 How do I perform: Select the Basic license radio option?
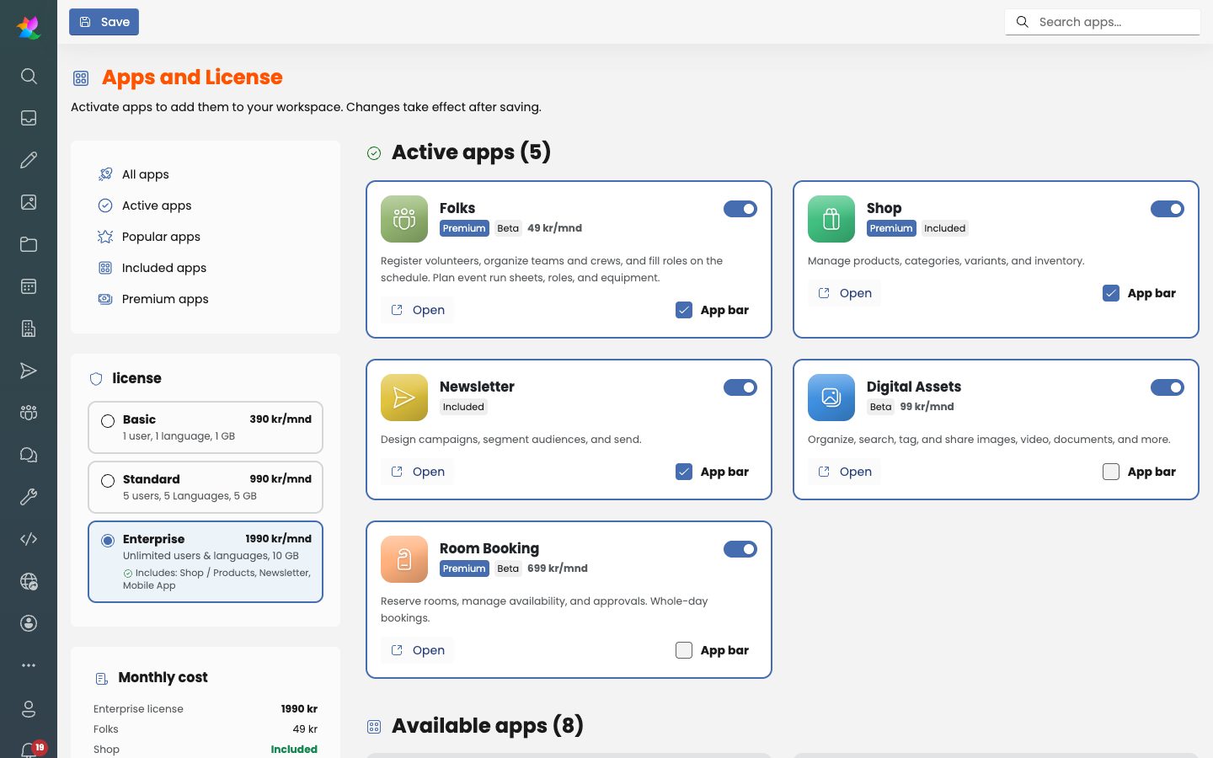pyautogui.click(x=108, y=421)
